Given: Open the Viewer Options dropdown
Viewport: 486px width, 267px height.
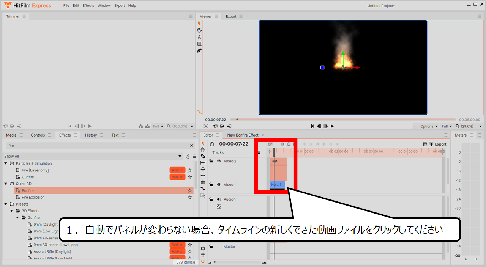Looking at the screenshot, I should coord(429,126).
